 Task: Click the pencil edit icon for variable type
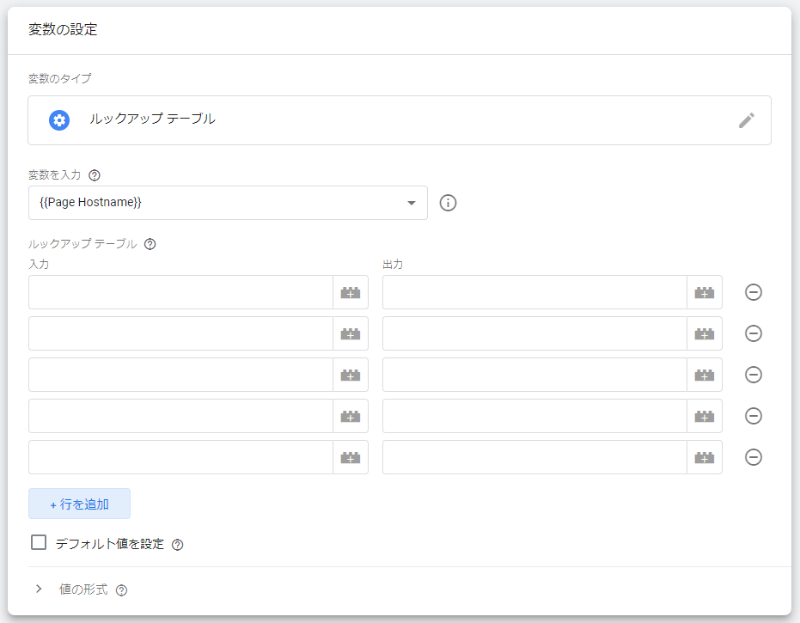[747, 120]
